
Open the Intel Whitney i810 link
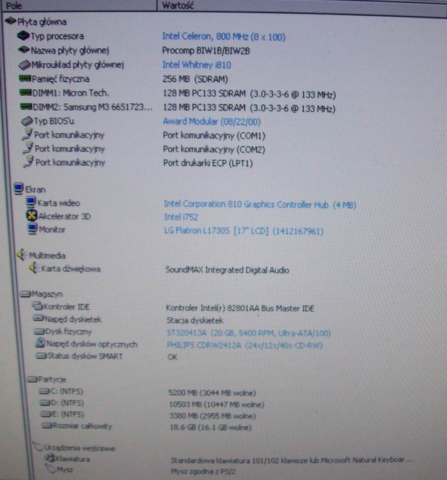pos(196,64)
